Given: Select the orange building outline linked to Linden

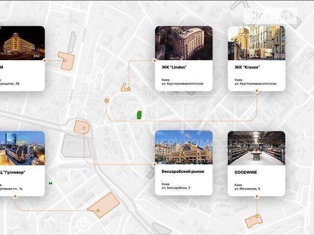Looking at the screenshot, I should (x=126, y=88).
